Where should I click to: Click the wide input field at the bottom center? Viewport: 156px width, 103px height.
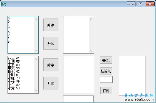[78, 99]
